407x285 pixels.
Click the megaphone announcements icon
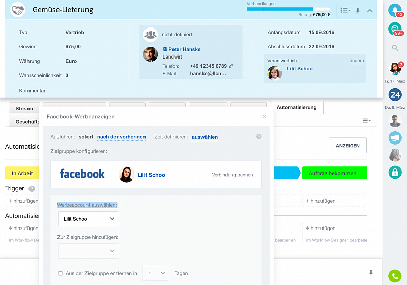pyautogui.click(x=395, y=138)
